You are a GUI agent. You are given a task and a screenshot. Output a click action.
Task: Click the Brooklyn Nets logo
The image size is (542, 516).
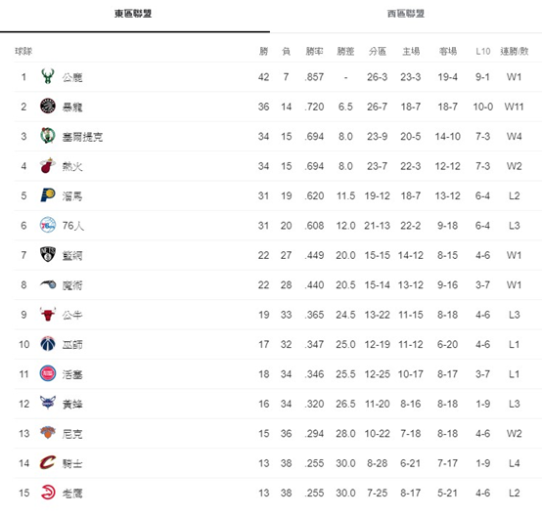pyautogui.click(x=48, y=254)
